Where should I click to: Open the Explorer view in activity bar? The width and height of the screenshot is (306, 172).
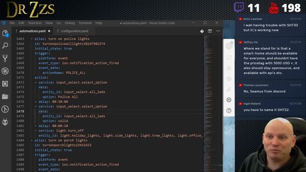click(x=5, y=33)
